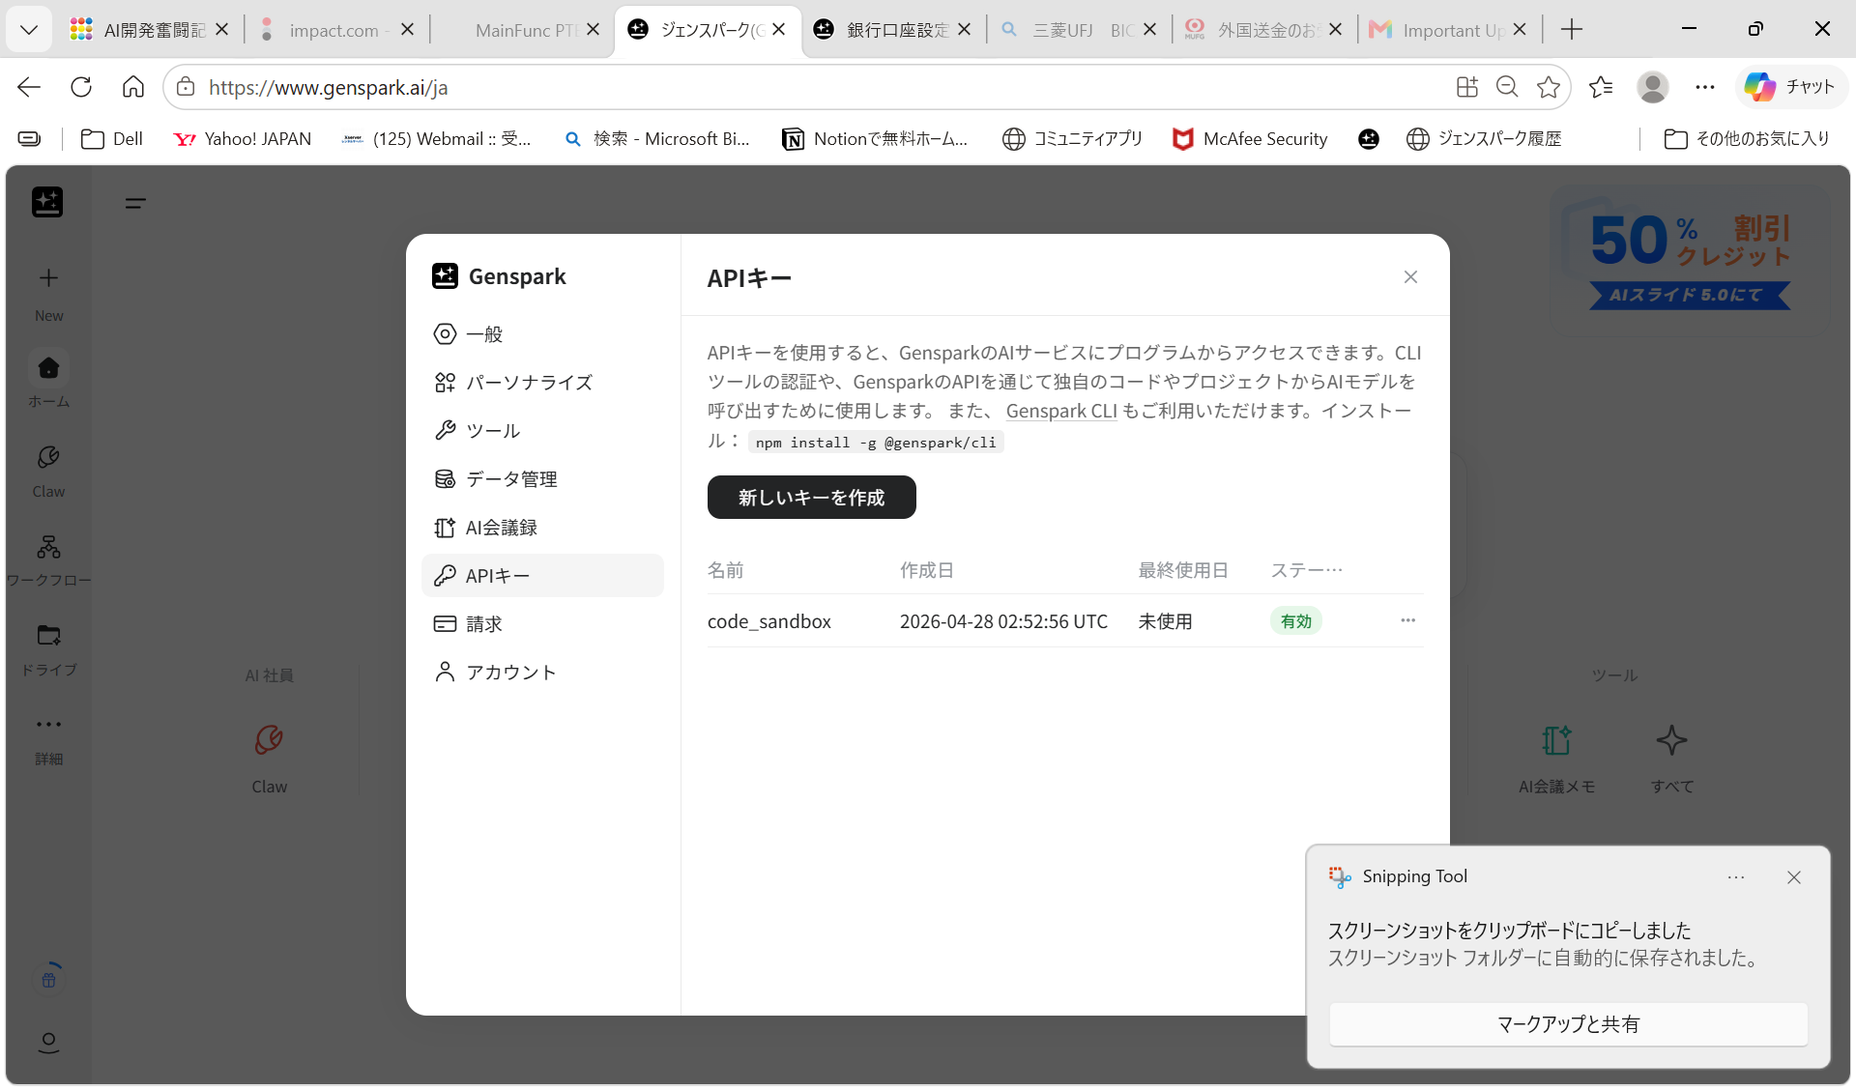Switch to the 外国送金 tab
This screenshot has height=1090, width=1856.
1264,30
